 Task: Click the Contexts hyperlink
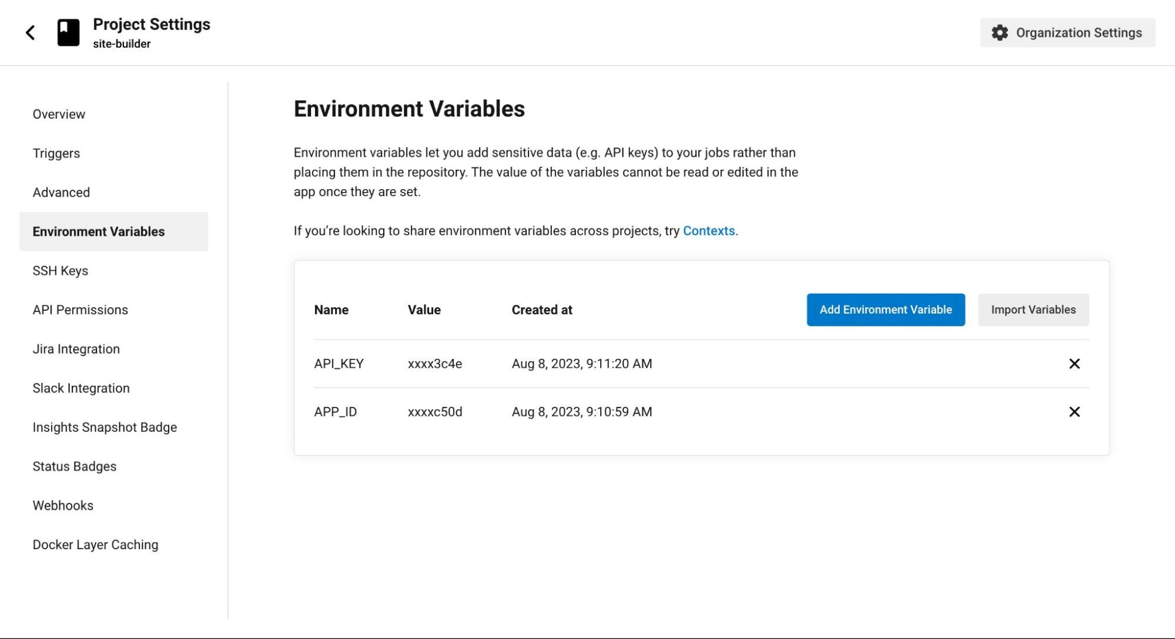[708, 231]
